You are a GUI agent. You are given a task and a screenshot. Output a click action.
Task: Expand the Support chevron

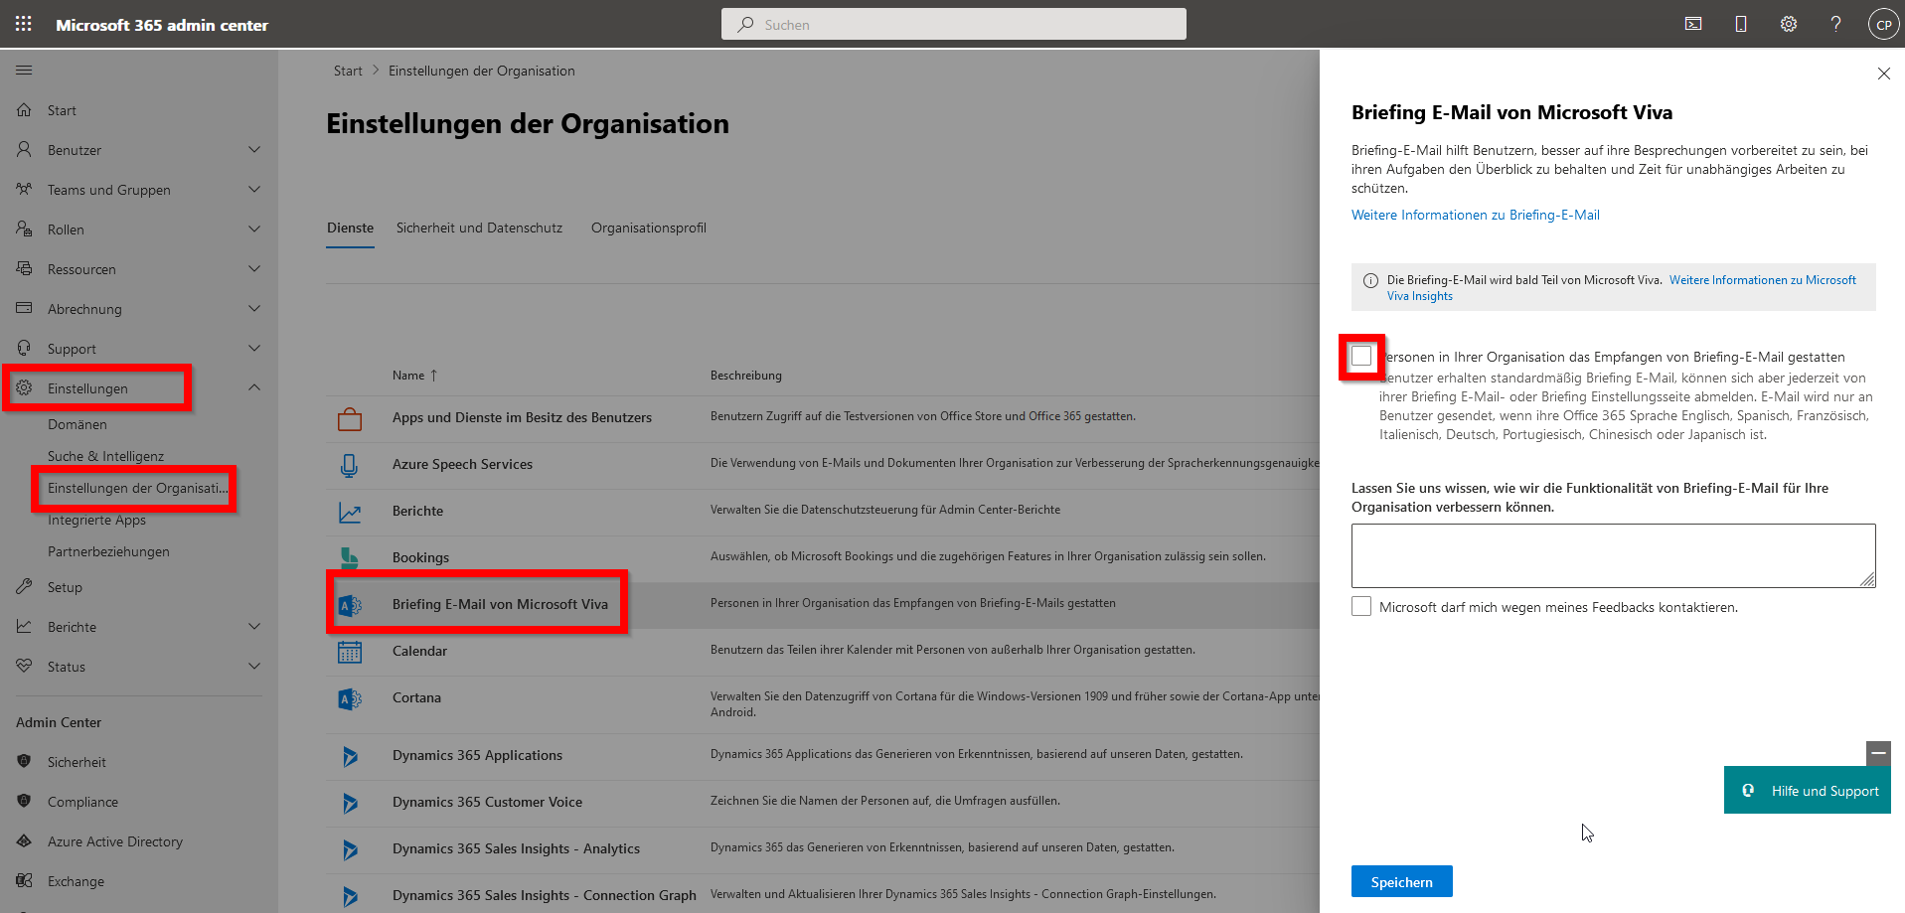(x=254, y=348)
